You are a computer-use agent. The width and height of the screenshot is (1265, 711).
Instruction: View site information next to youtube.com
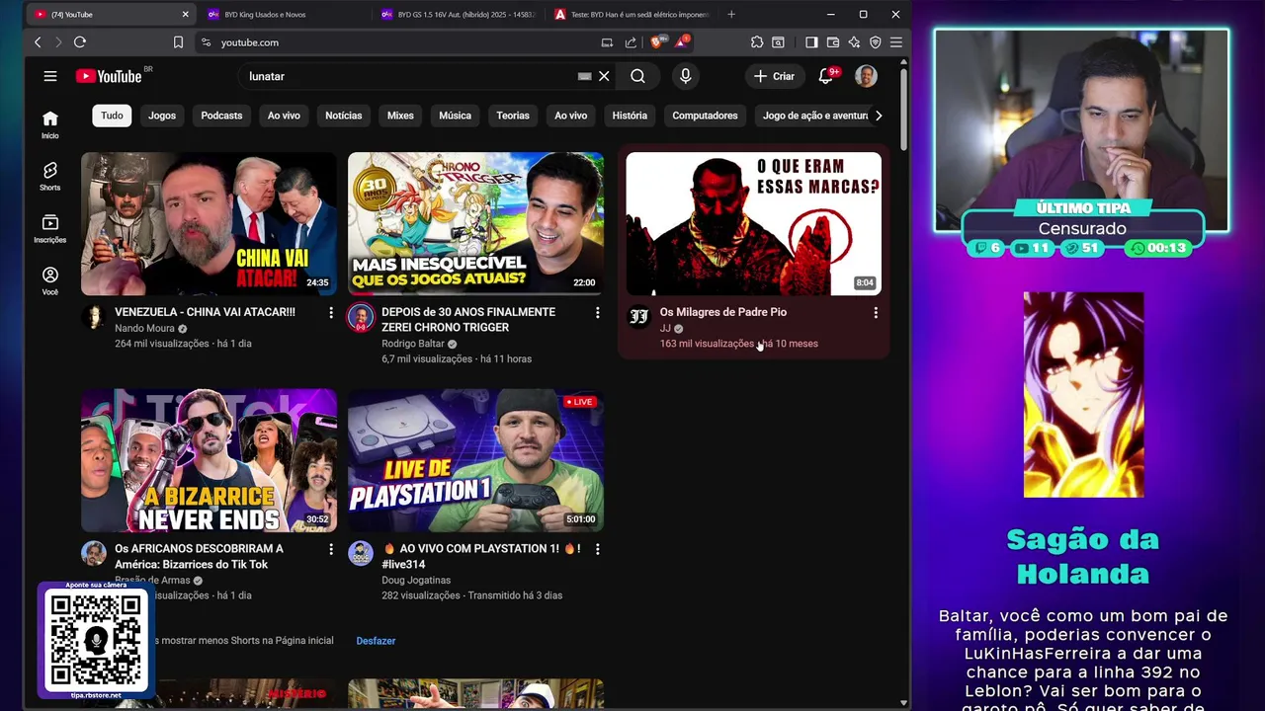(x=206, y=42)
